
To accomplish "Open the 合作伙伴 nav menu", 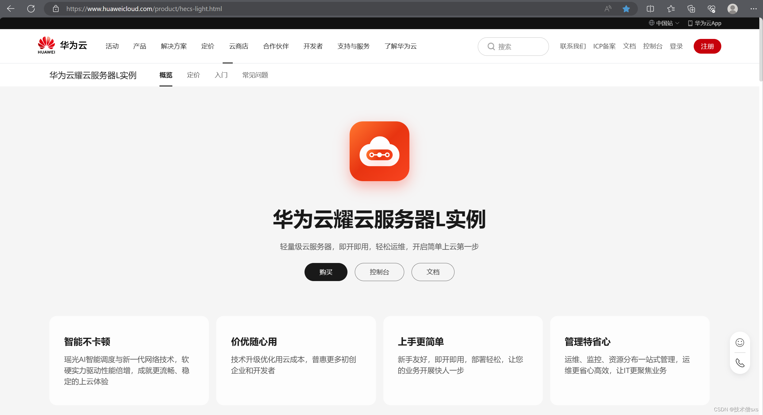I will (276, 46).
